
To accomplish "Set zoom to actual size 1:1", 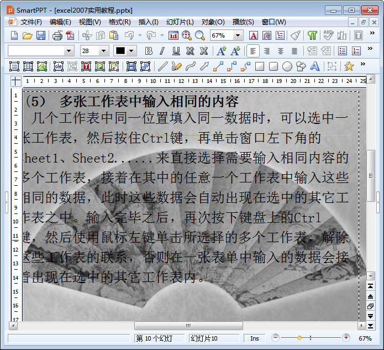I will pos(173,35).
